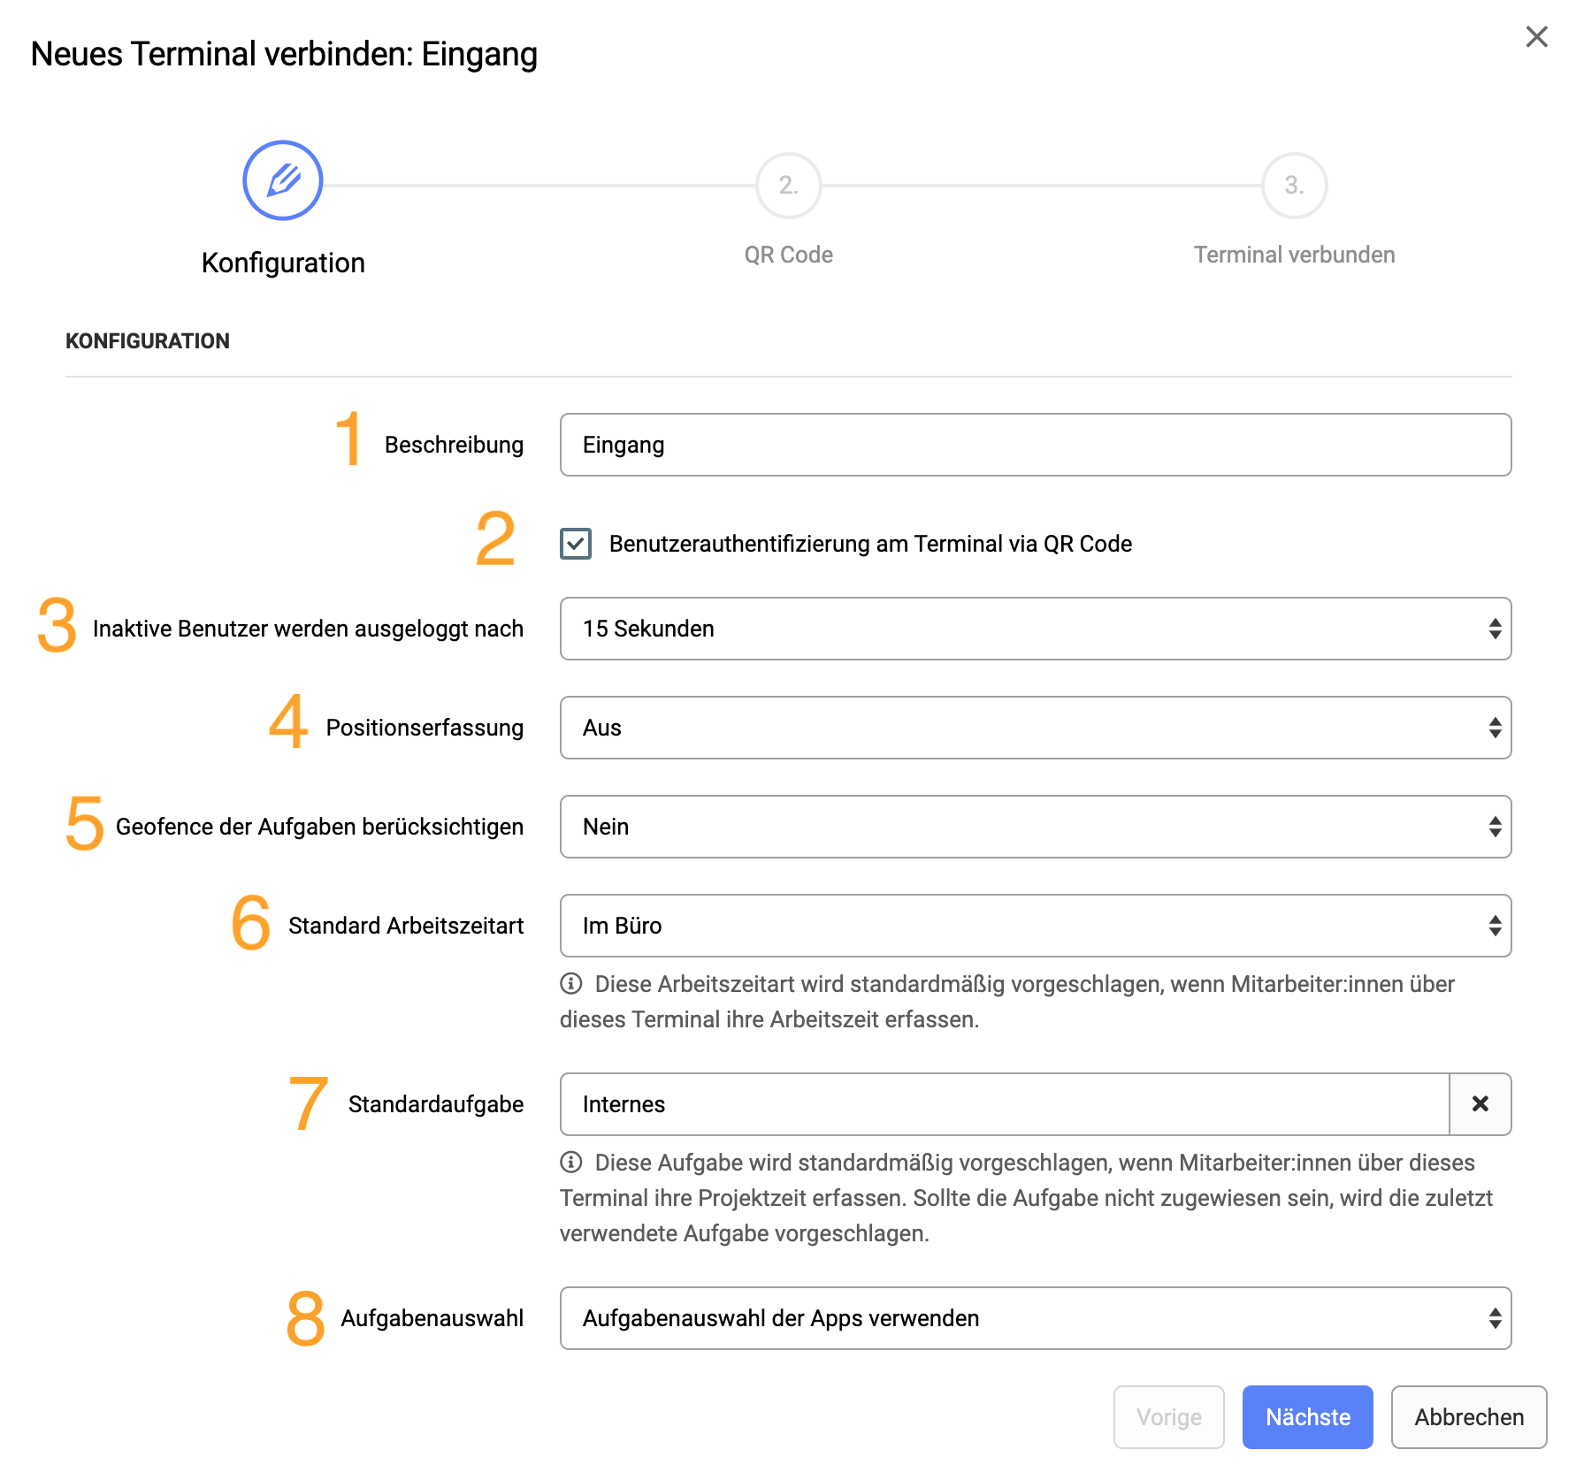The image size is (1576, 1480).
Task: Open the 15 Sekunden logout dropdown
Action: pyautogui.click(x=1036, y=629)
